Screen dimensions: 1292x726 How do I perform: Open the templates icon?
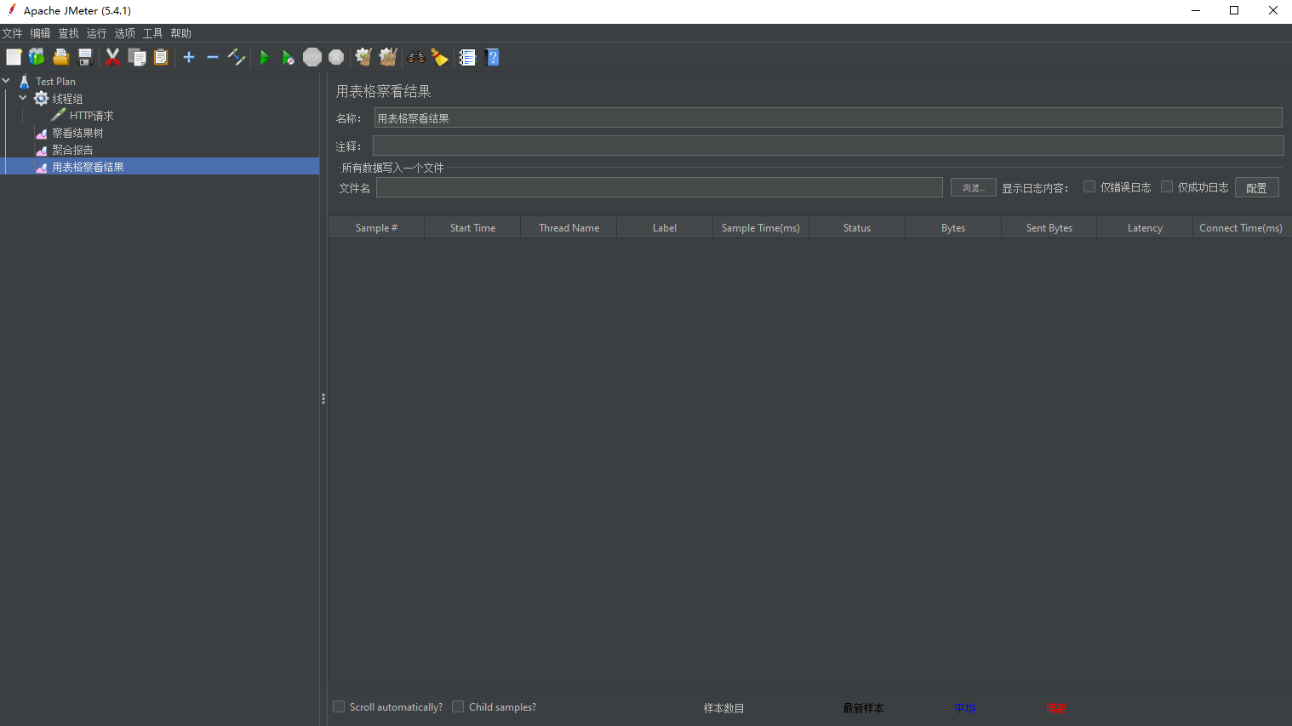(37, 57)
